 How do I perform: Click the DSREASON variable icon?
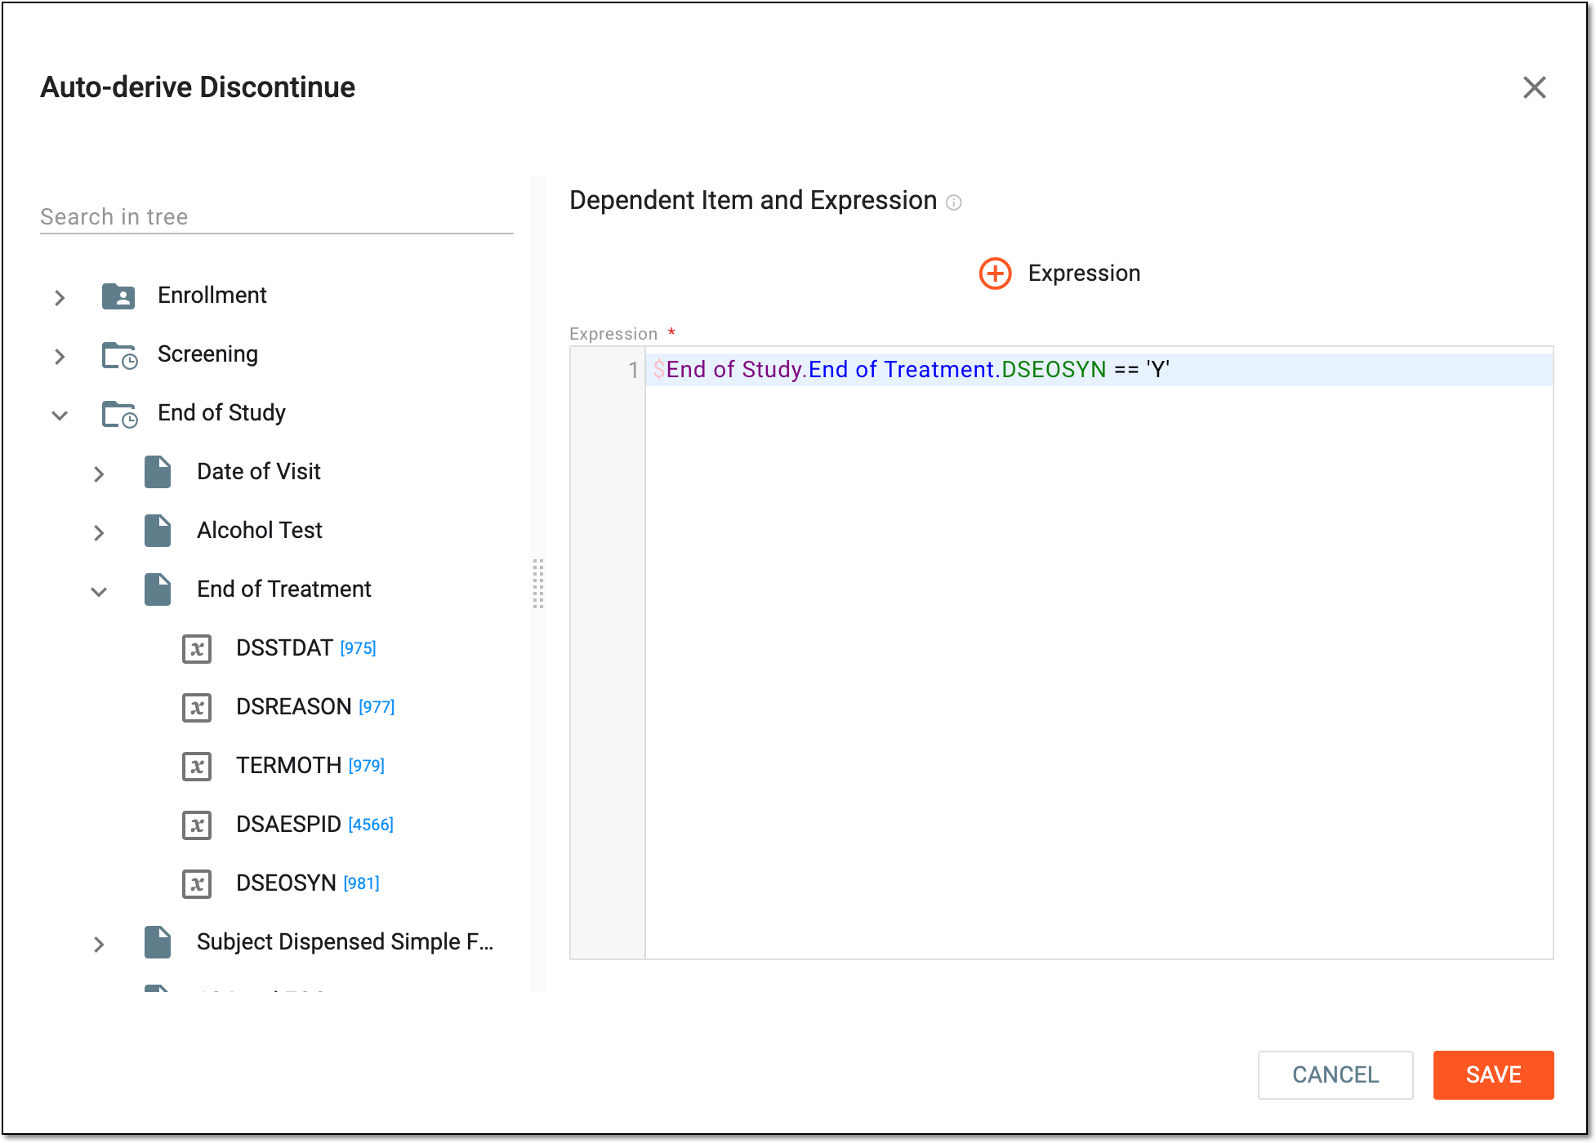point(197,708)
